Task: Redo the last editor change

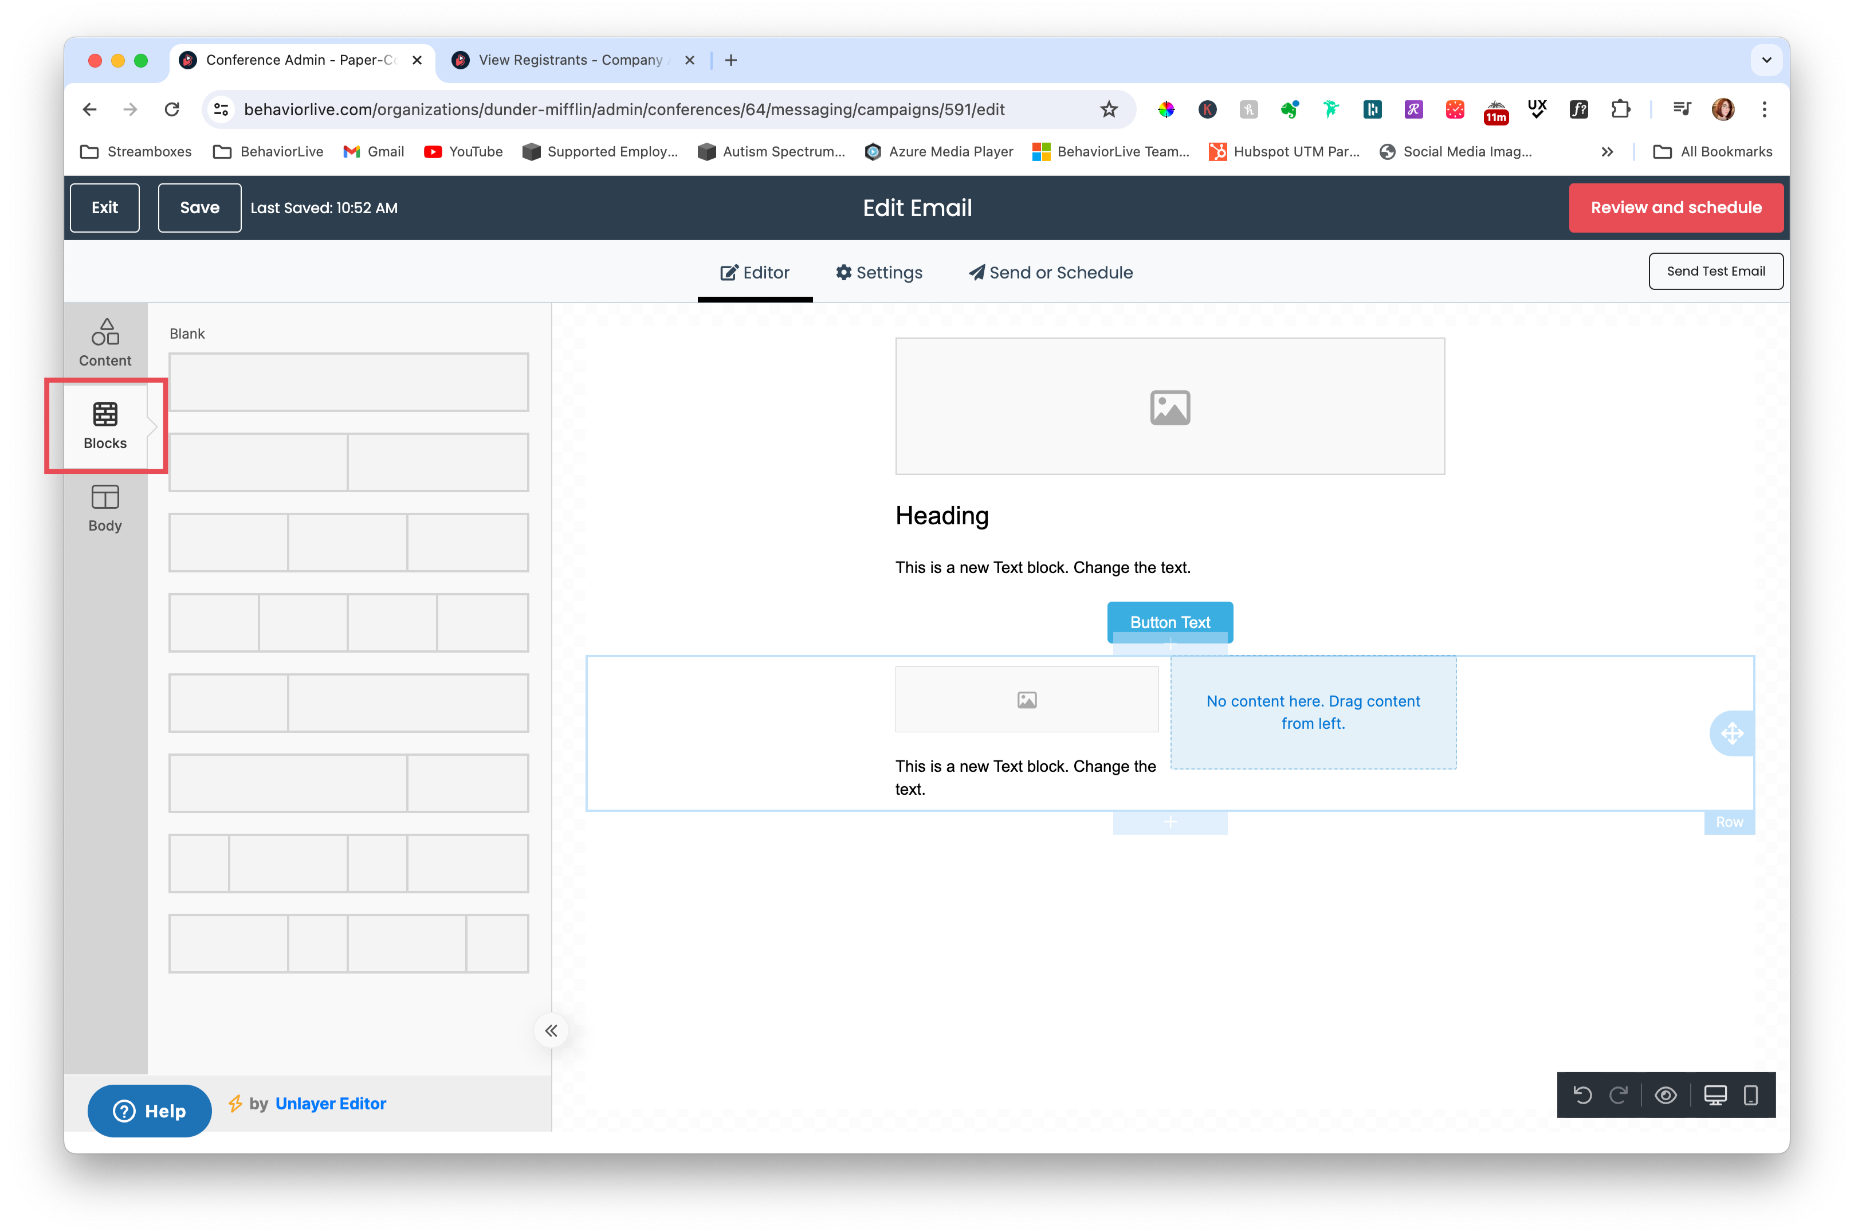Action: click(x=1620, y=1094)
